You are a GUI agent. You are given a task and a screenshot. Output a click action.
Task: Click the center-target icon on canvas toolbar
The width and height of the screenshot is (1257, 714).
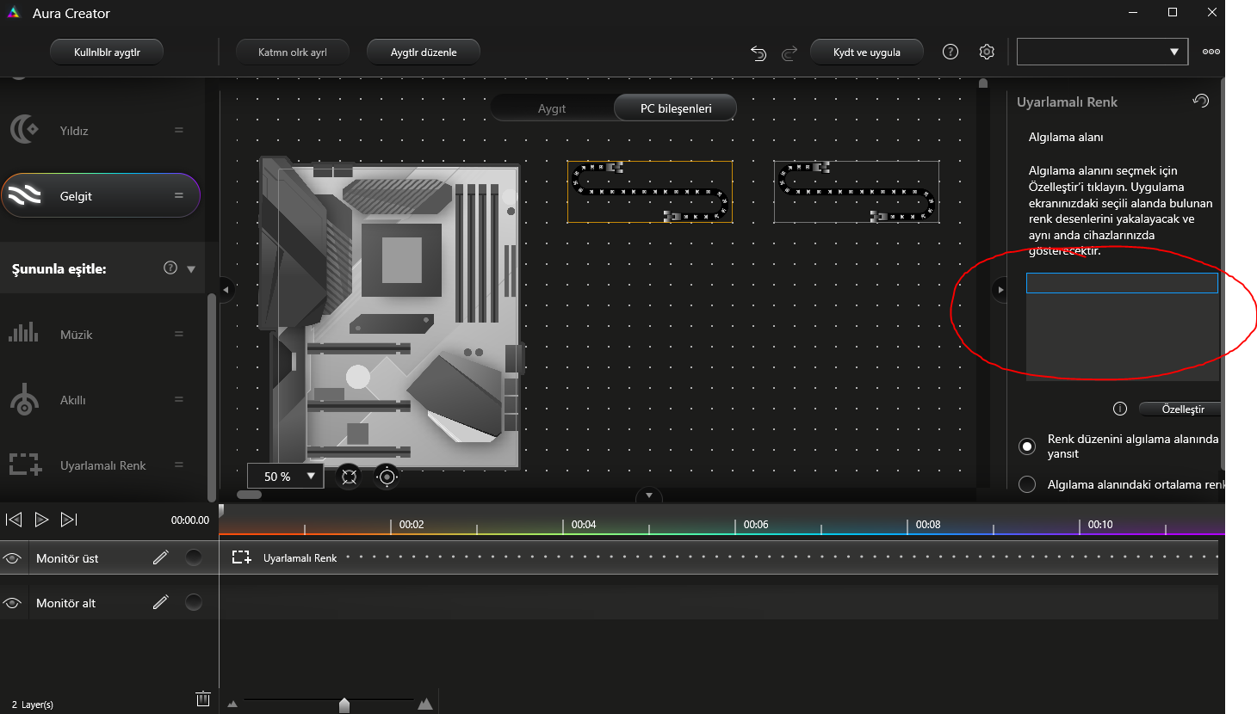[x=387, y=477]
